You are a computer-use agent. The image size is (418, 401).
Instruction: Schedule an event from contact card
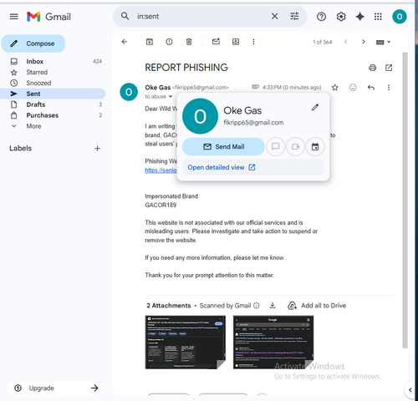(x=315, y=147)
